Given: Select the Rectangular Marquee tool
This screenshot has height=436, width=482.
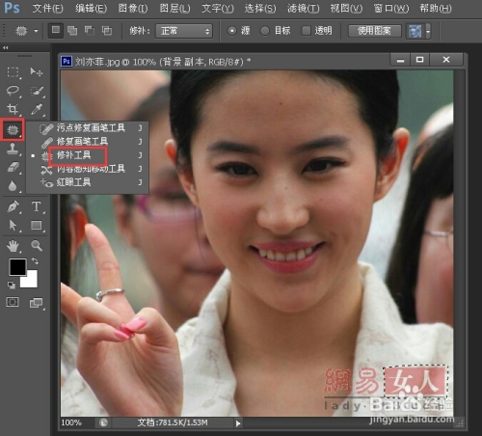Looking at the screenshot, I should pos(13,72).
